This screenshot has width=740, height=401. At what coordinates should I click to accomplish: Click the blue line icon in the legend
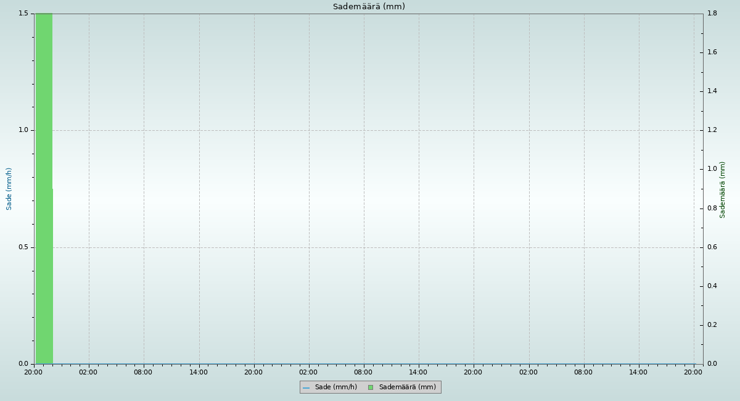(x=306, y=388)
